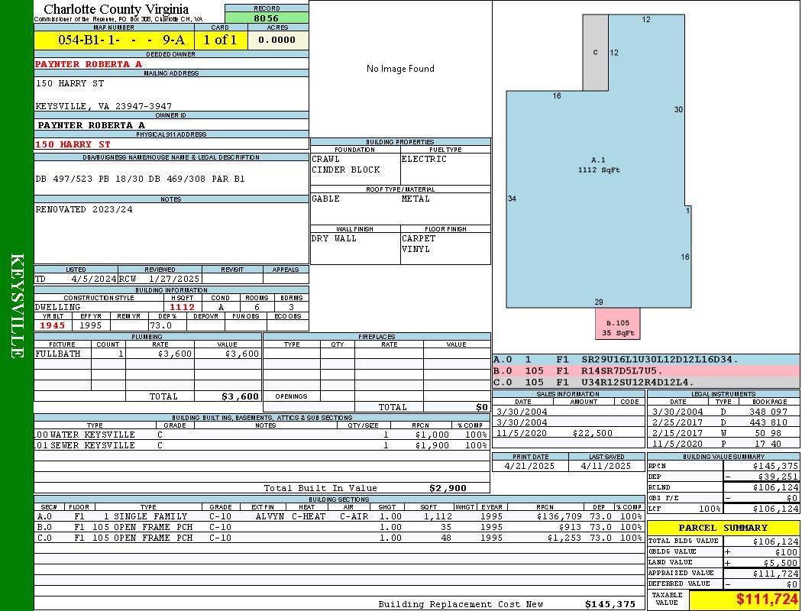Click the yellow PARCEL SUMMARY header

(723, 528)
